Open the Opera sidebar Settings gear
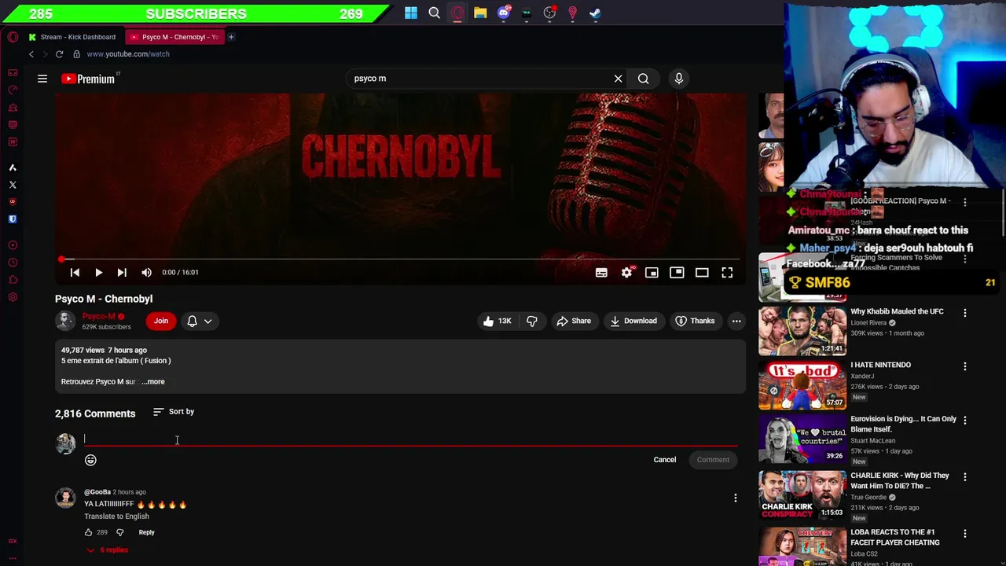This screenshot has width=1006, height=566. point(13,297)
